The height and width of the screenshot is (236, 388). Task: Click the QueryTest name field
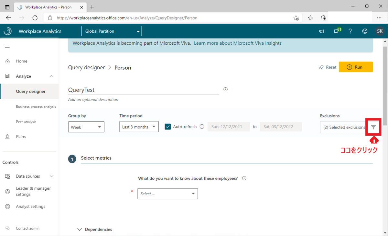(x=144, y=90)
